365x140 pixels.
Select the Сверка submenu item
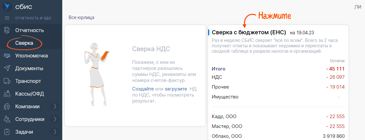pyautogui.click(x=24, y=43)
